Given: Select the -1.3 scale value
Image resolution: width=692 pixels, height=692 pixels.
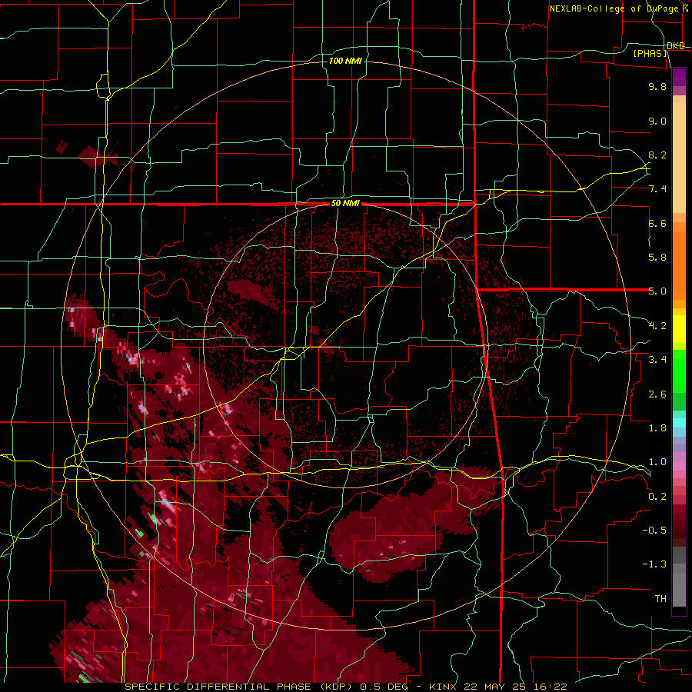Looking at the screenshot, I should pos(654,564).
